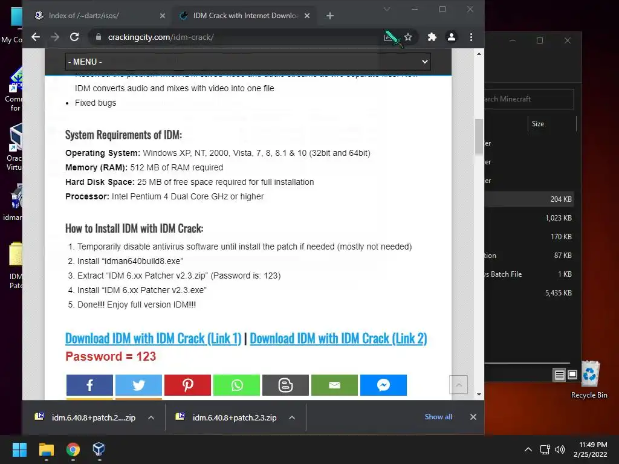Reload the crackingcity.com page
The image size is (619, 464).
pos(74,37)
